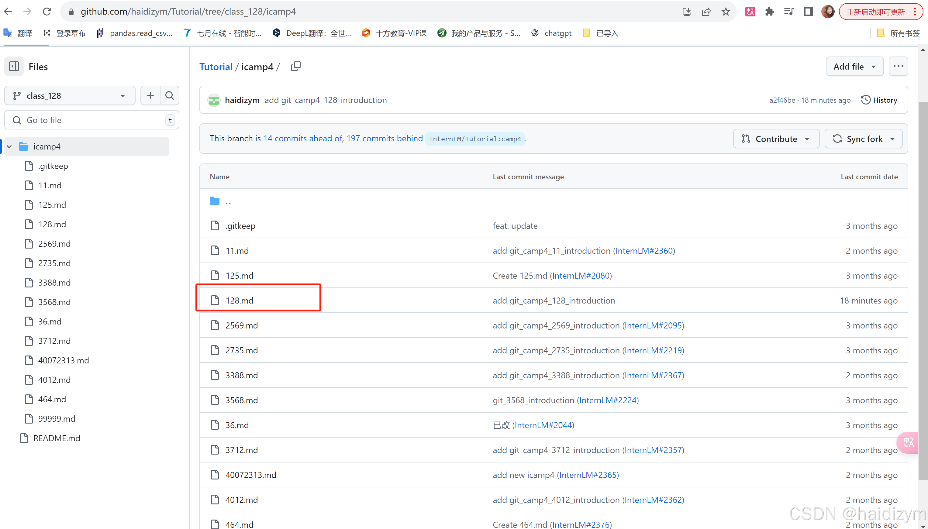Select 2569.md in the file tree
The width and height of the screenshot is (928, 529).
54,243
